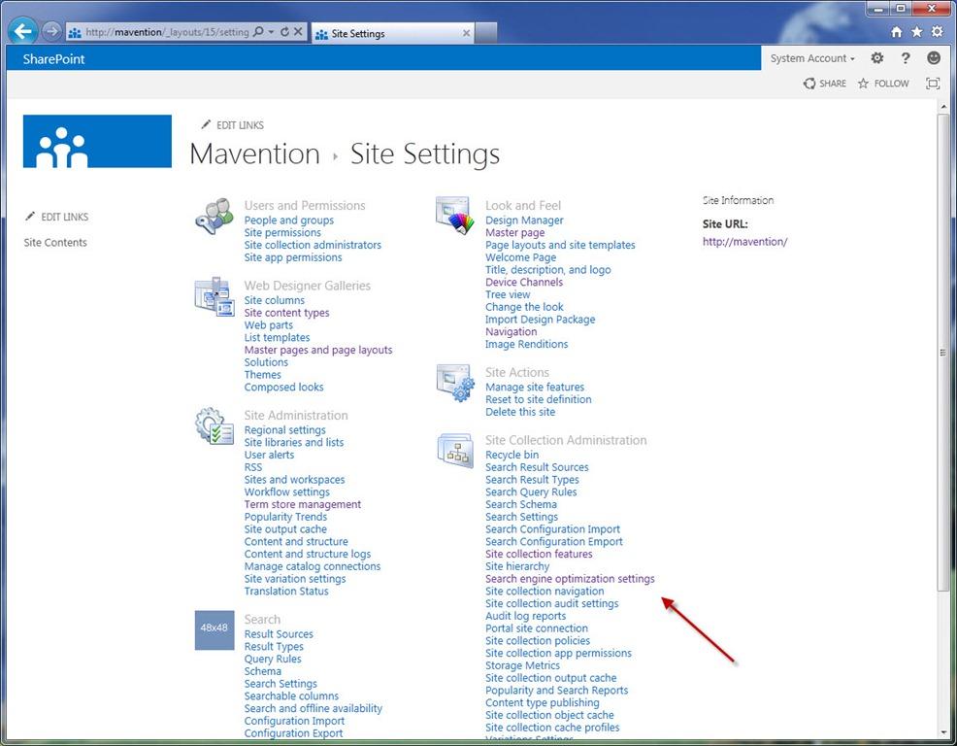Click the browser back arrow button
This screenshot has width=957, height=746.
coord(23,31)
